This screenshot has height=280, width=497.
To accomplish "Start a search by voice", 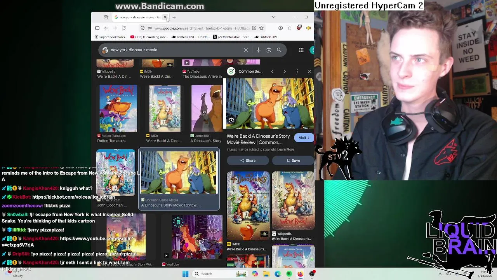I will coord(258,50).
